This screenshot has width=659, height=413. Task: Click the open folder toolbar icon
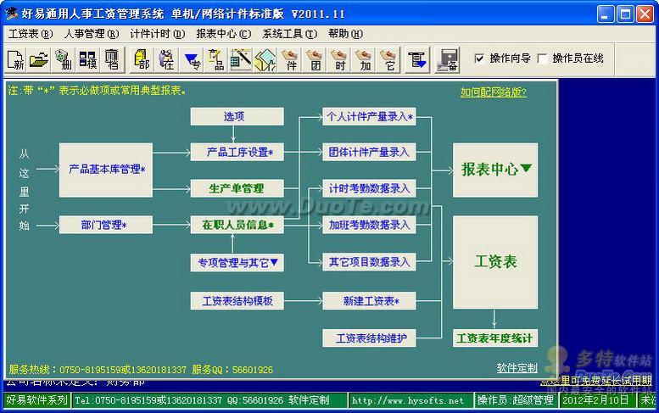coord(39,59)
